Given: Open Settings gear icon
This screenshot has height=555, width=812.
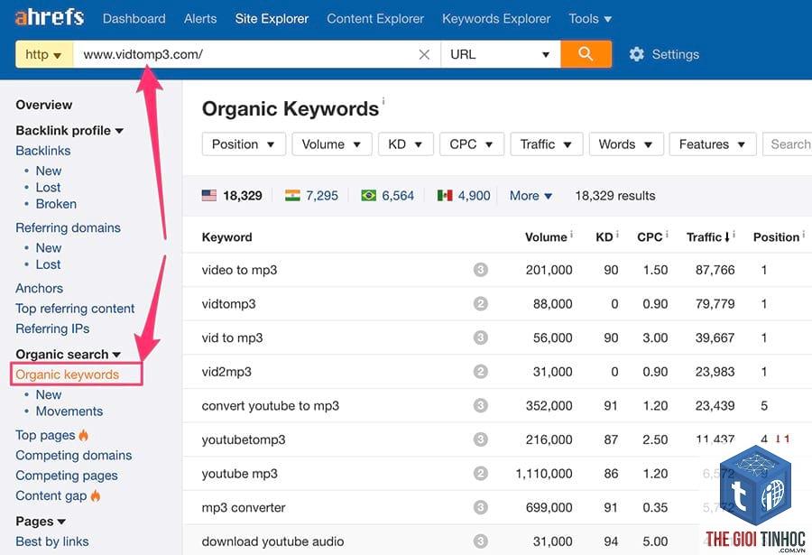Looking at the screenshot, I should (x=636, y=54).
